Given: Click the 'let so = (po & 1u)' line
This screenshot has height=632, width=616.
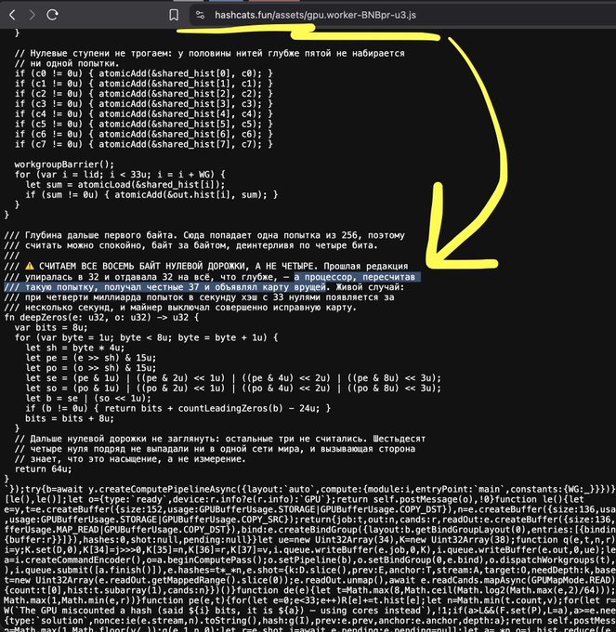Looking at the screenshot, I should click(x=233, y=388).
